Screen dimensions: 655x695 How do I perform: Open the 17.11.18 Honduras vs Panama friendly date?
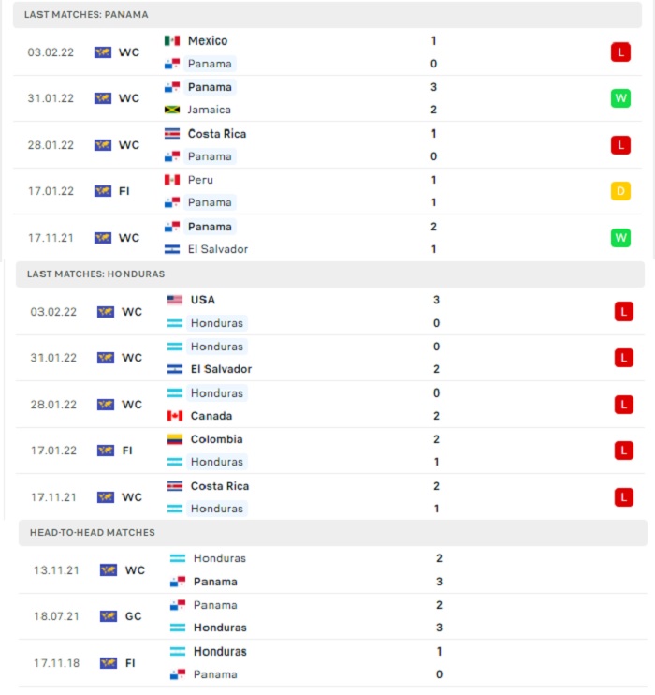point(57,663)
